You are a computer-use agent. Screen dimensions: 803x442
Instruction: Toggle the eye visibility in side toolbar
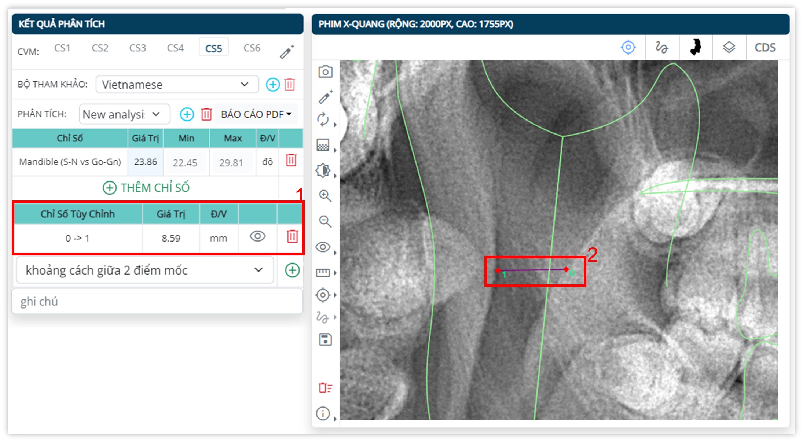323,247
